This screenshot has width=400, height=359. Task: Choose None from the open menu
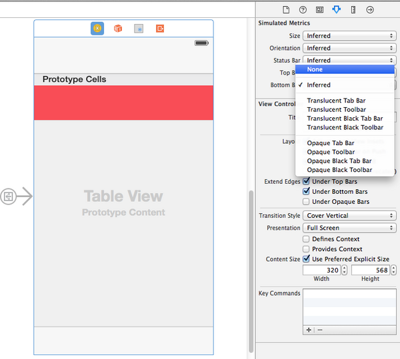click(345, 69)
